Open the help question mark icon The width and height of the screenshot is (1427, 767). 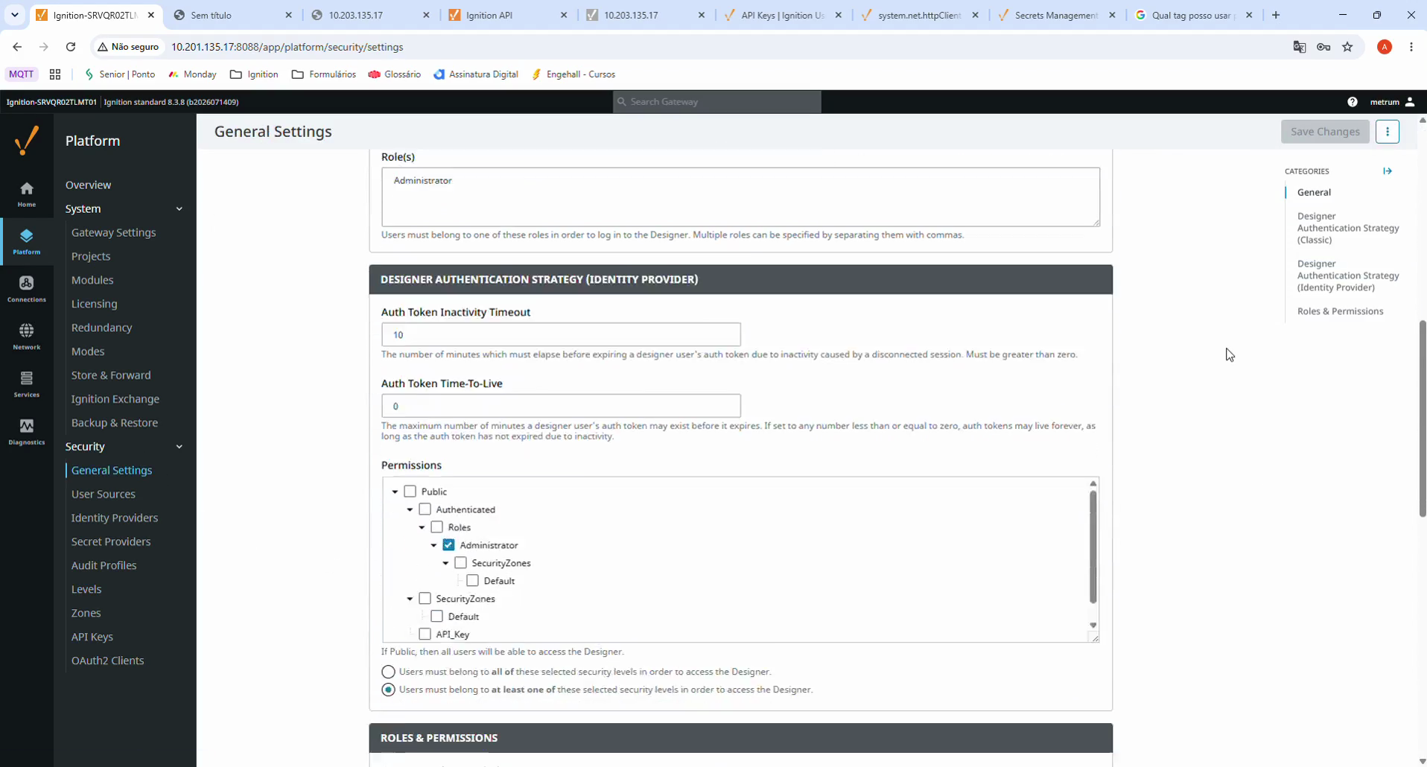(x=1353, y=102)
